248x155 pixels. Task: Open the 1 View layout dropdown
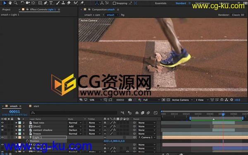tap(202, 100)
